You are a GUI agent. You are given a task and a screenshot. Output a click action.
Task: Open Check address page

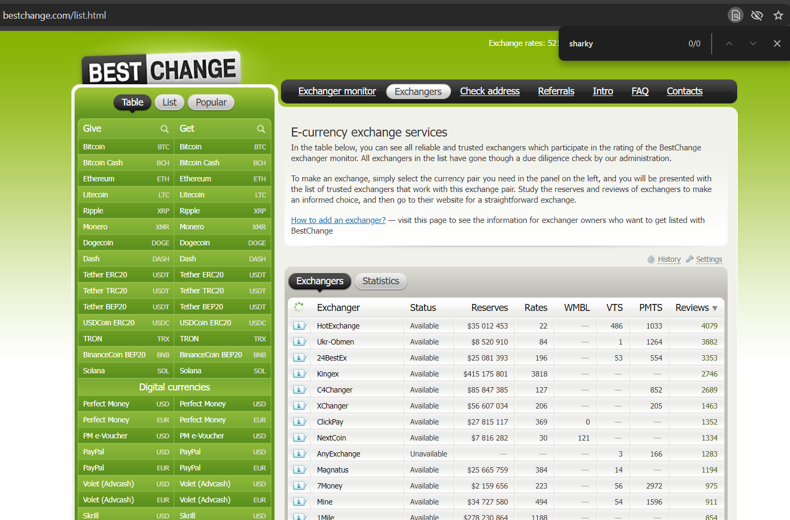click(x=490, y=91)
